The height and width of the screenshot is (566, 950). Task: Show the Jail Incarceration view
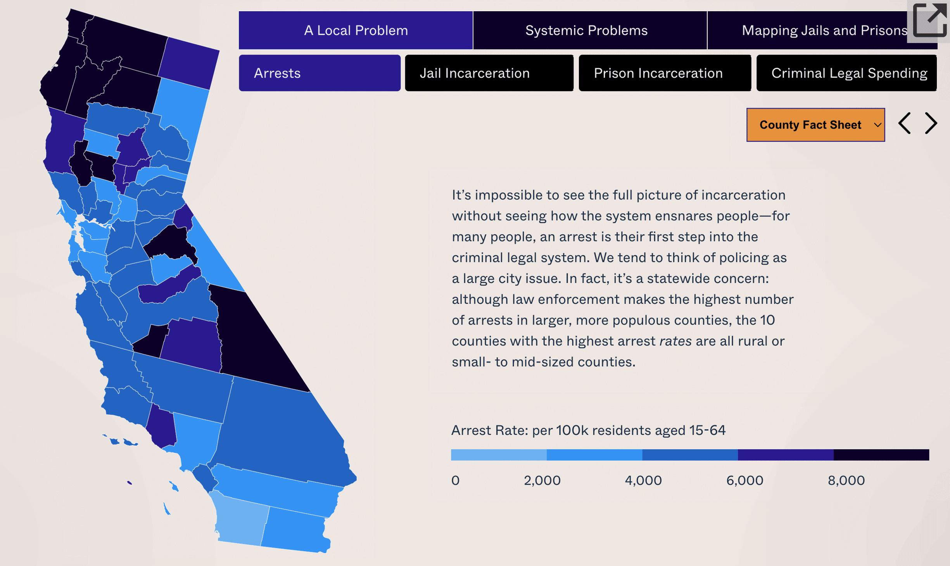click(489, 73)
